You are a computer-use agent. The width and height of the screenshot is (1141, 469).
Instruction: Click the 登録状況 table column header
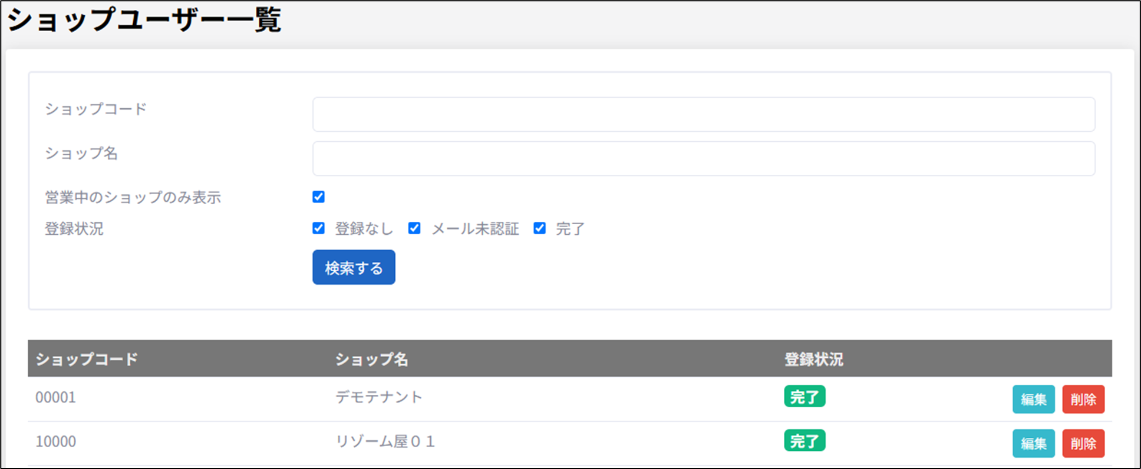pyautogui.click(x=813, y=359)
